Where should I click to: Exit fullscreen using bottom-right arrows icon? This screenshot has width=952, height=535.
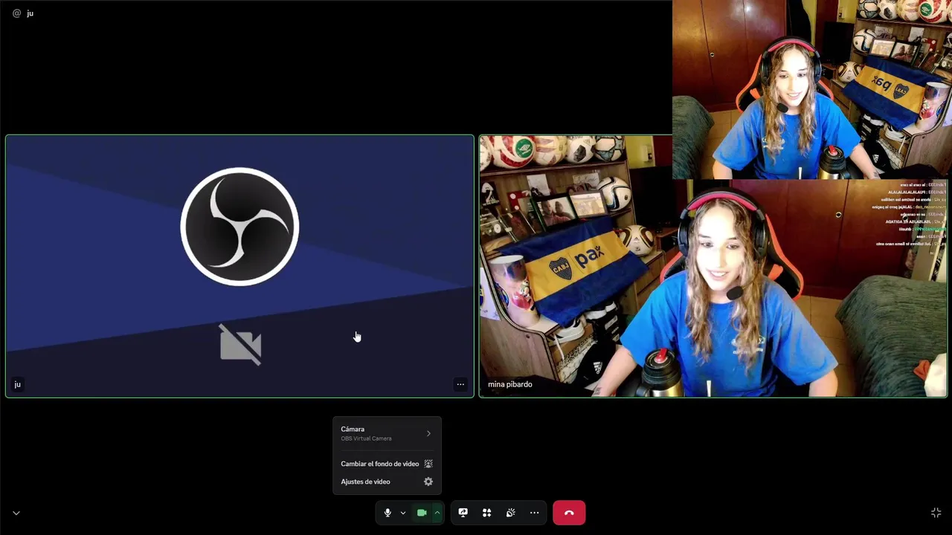[936, 513]
